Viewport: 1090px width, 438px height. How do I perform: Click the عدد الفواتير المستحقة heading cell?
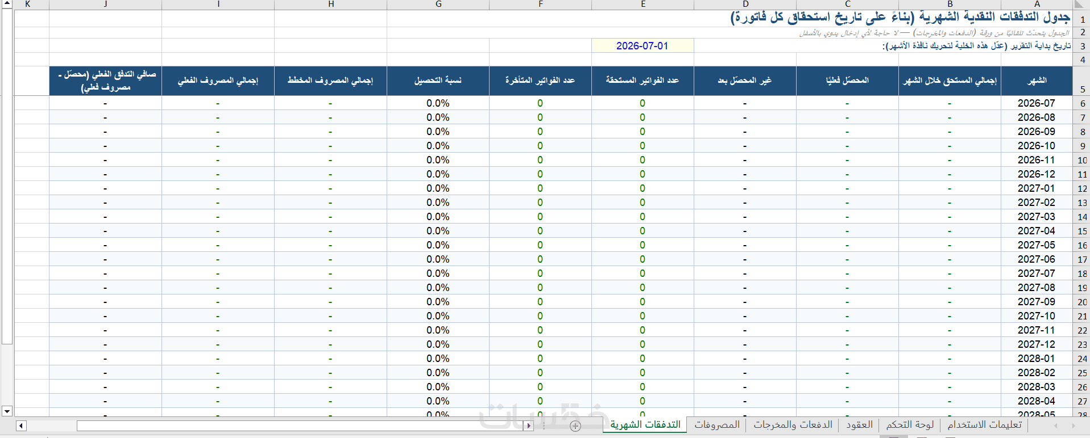(x=643, y=81)
